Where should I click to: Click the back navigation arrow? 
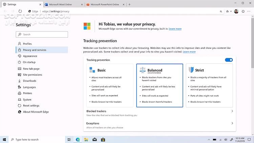(5, 11)
